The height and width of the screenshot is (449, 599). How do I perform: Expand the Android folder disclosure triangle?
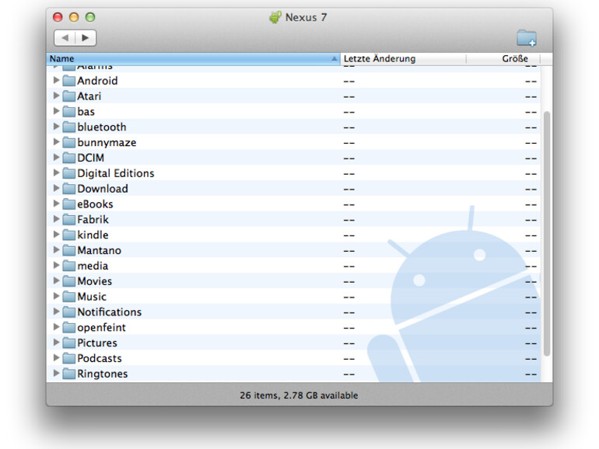pos(56,80)
